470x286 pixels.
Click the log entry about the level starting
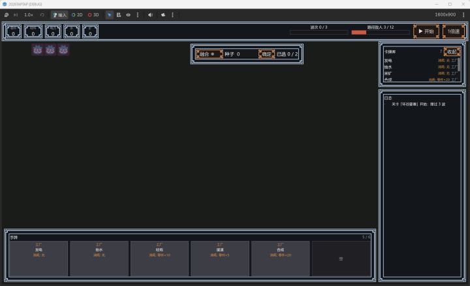(x=418, y=104)
